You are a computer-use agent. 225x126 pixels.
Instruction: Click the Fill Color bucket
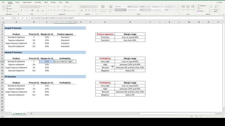(x=38, y=10)
